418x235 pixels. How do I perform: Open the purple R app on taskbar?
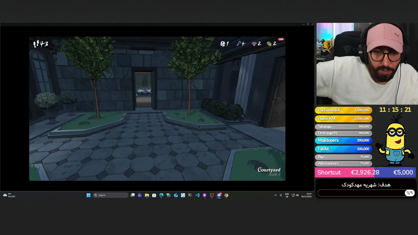[205, 195]
